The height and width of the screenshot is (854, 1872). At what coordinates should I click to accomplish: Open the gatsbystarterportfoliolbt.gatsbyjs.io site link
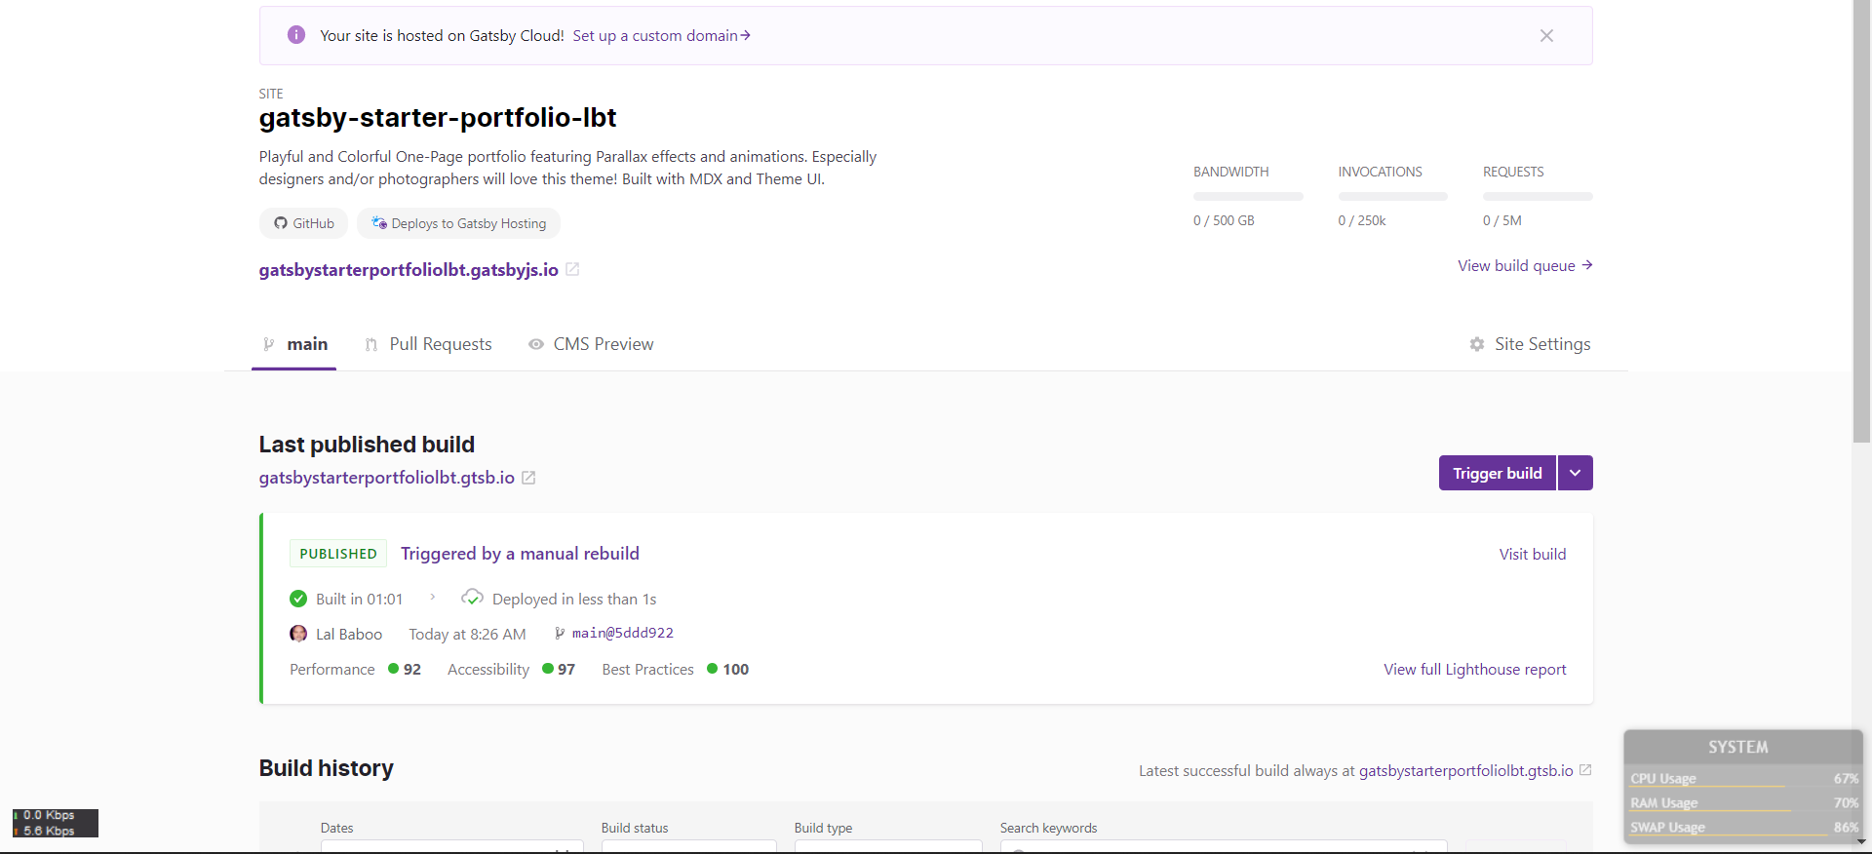click(409, 270)
